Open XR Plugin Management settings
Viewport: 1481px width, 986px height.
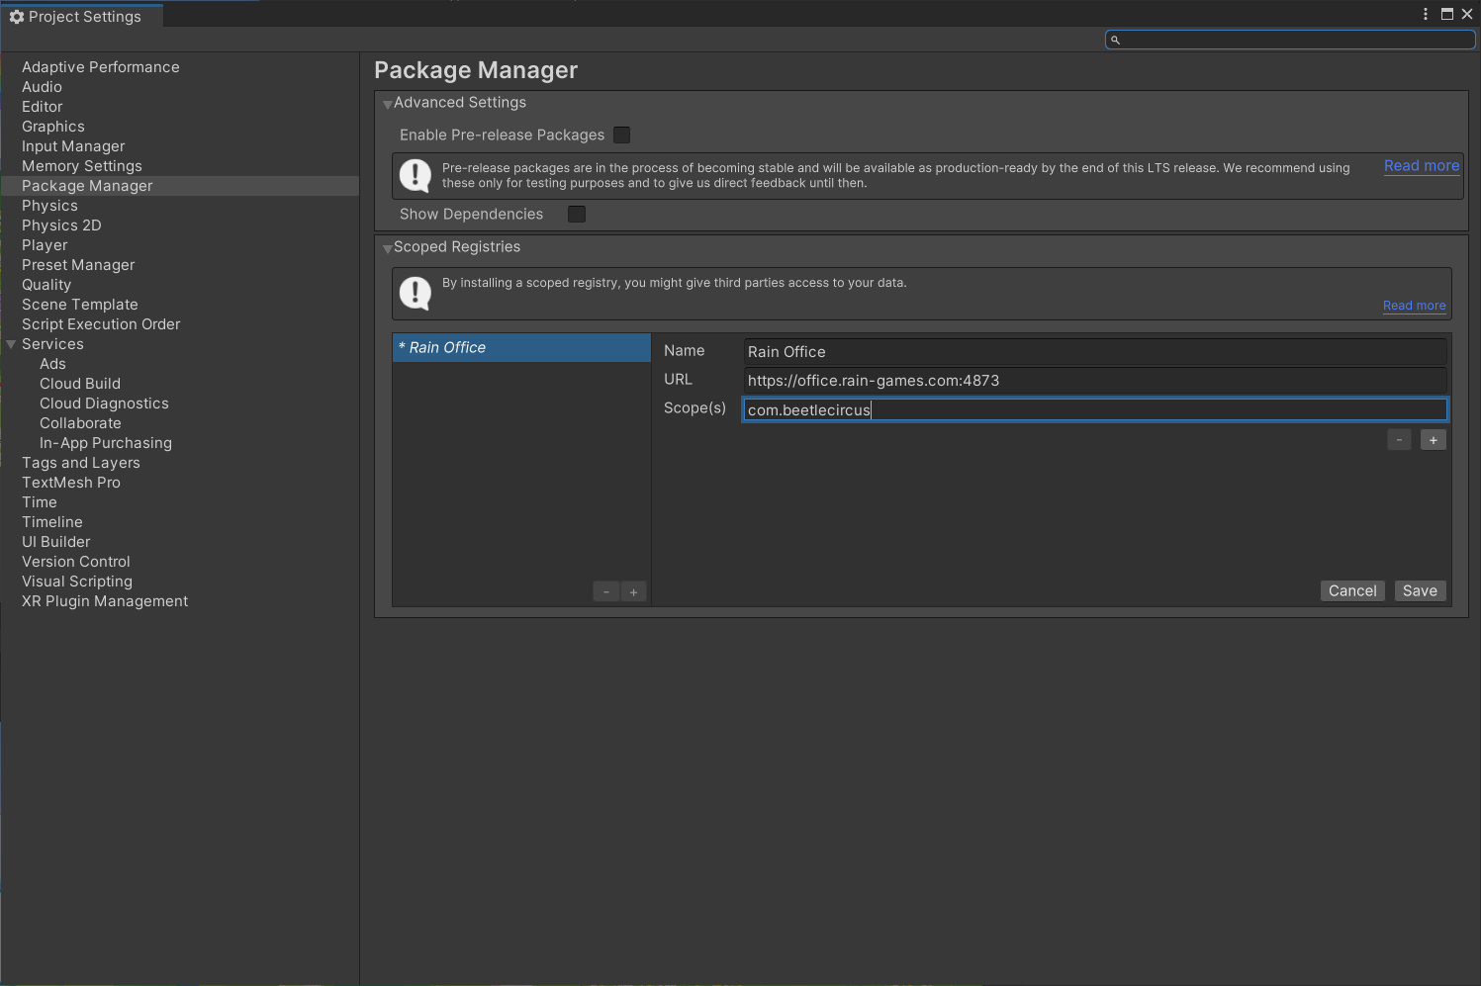105,601
